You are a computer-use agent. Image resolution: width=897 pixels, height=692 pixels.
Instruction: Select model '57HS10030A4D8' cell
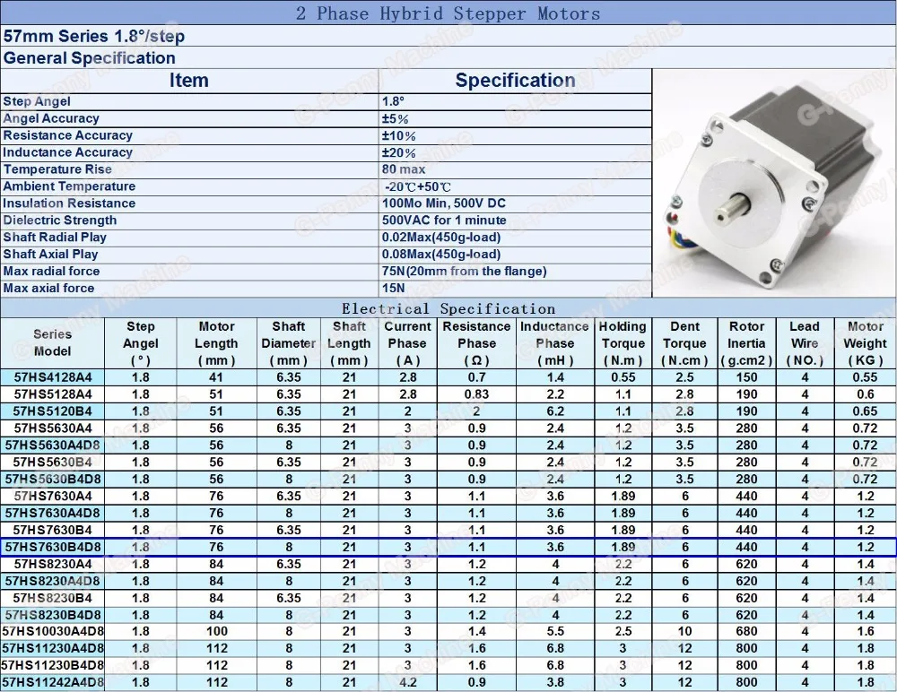53,631
